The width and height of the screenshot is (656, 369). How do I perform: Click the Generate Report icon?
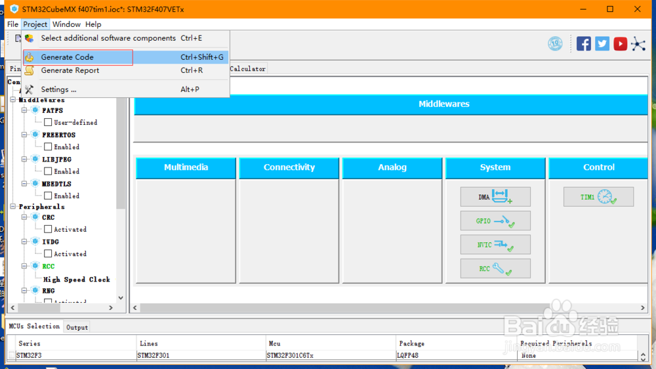click(30, 70)
